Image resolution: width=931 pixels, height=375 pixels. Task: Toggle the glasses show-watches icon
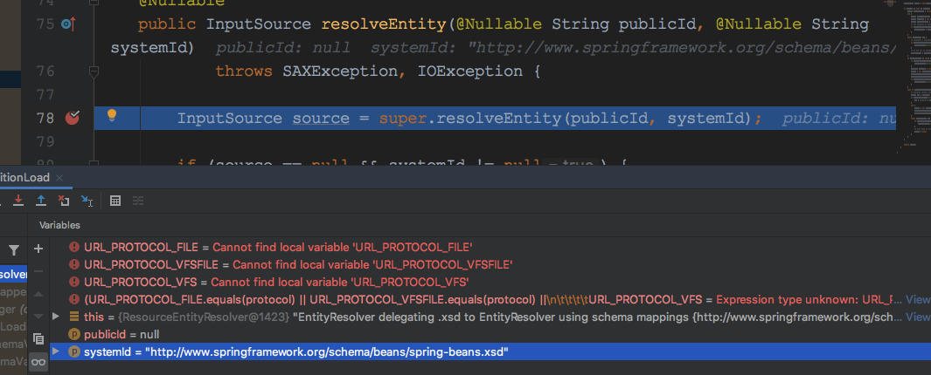point(39,362)
